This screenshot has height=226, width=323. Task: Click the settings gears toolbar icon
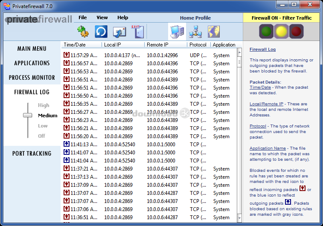pos(82,32)
